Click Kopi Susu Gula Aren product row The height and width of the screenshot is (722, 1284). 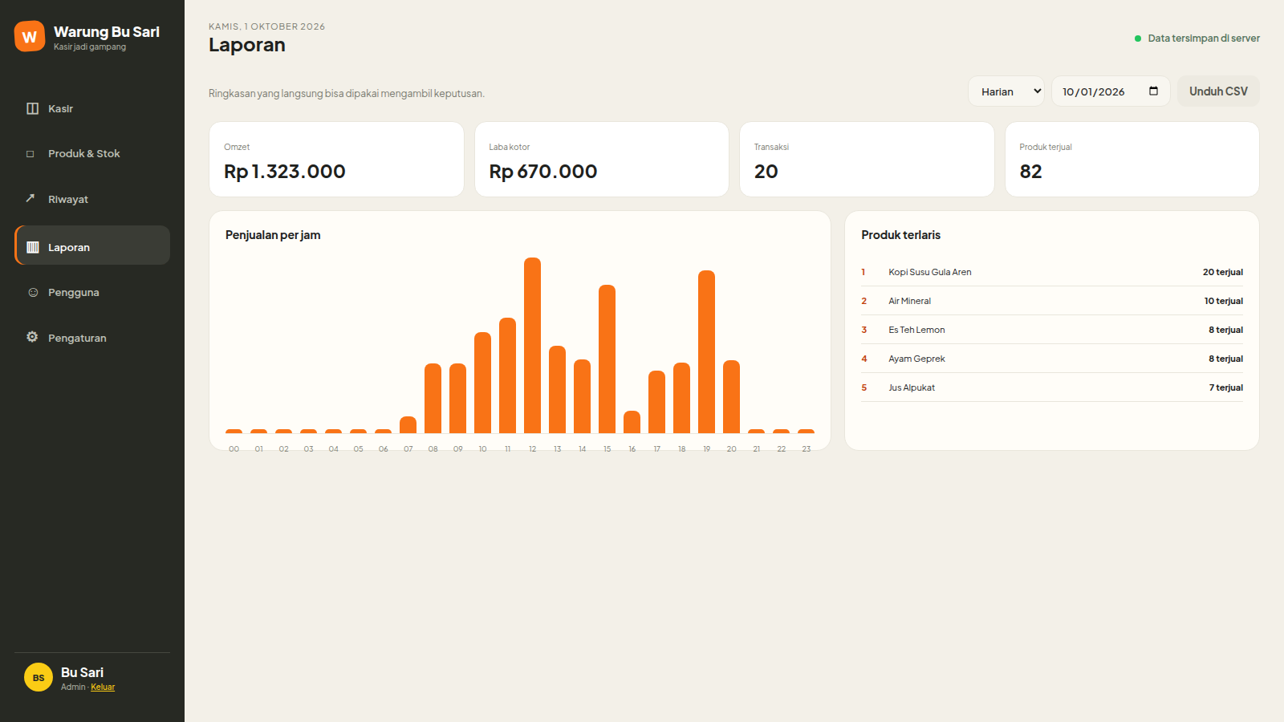click(x=1052, y=272)
